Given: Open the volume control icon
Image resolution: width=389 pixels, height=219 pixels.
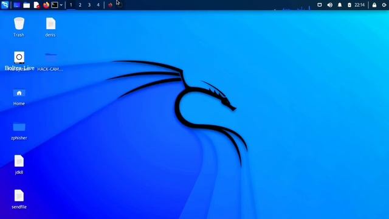Looking at the screenshot, I should (x=329, y=5).
